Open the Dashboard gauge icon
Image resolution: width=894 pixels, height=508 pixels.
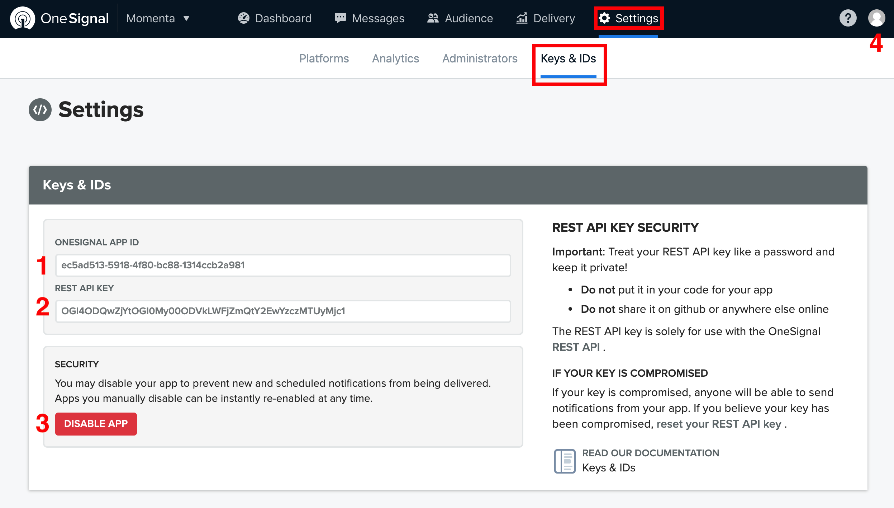point(243,18)
